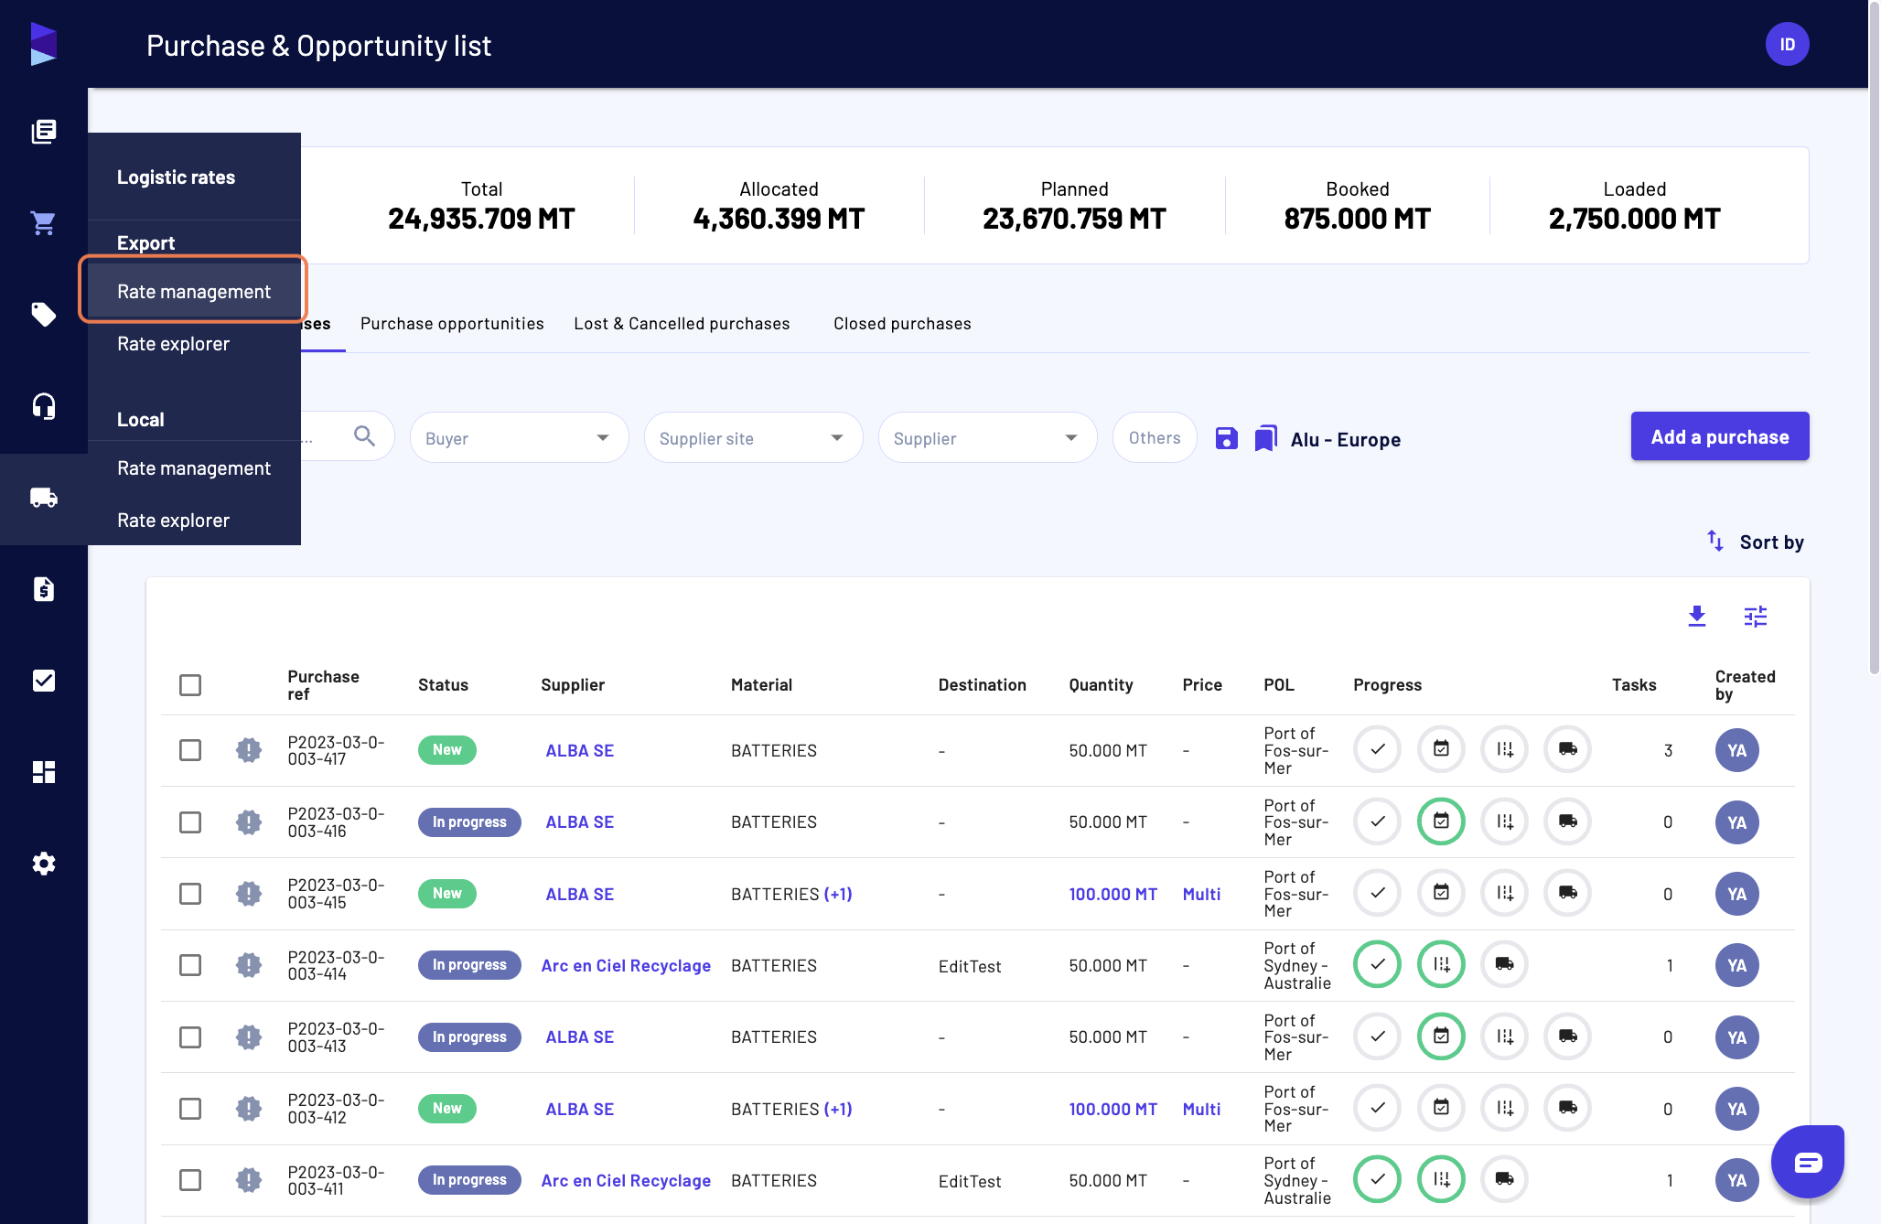Check the row P2023-03-0-003-416 checkbox
Screen dimensions: 1881x1224
pyautogui.click(x=190, y=822)
